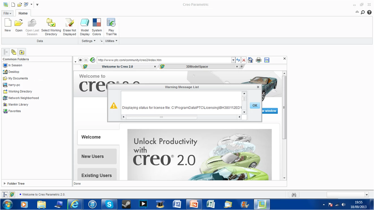This screenshot has height=210, width=374.
Task: Open System Colors settings
Action: click(96, 23)
